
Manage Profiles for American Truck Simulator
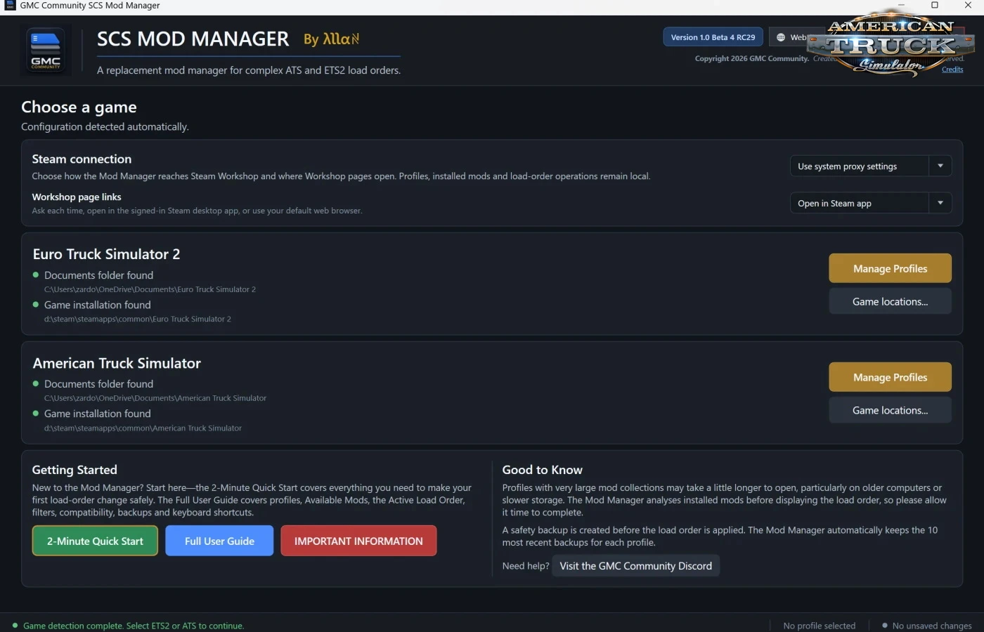point(890,378)
